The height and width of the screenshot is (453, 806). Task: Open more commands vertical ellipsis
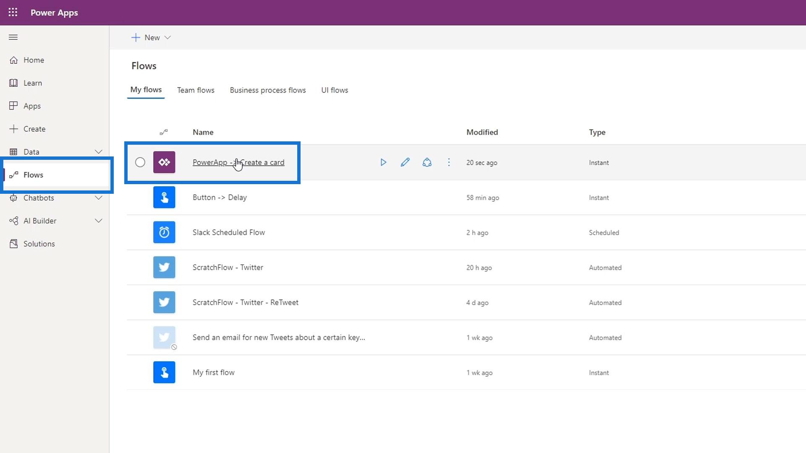click(449, 162)
